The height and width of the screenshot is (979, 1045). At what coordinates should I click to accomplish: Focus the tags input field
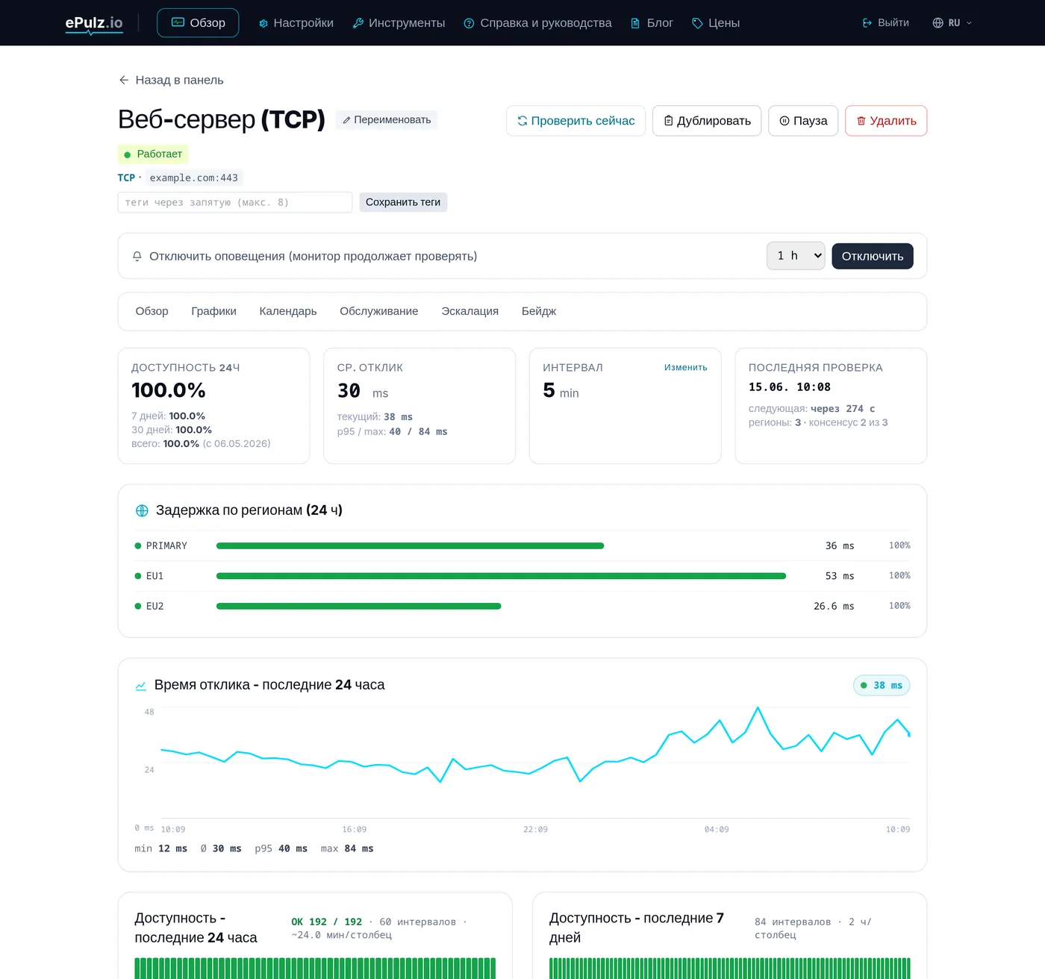coord(235,202)
